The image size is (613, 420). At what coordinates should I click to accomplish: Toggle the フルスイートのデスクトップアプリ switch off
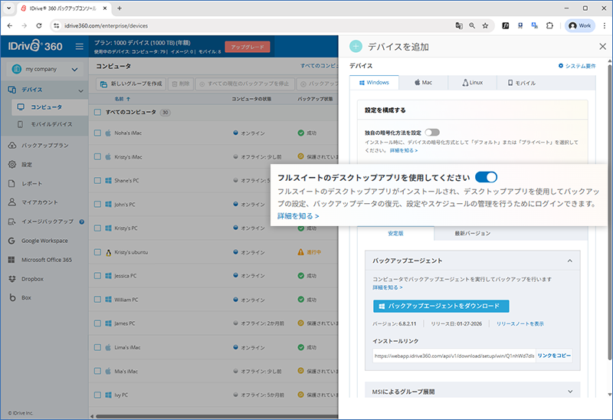coord(486,177)
